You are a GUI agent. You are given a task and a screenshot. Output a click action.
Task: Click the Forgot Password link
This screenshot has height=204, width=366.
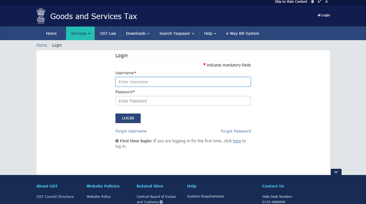236,131
